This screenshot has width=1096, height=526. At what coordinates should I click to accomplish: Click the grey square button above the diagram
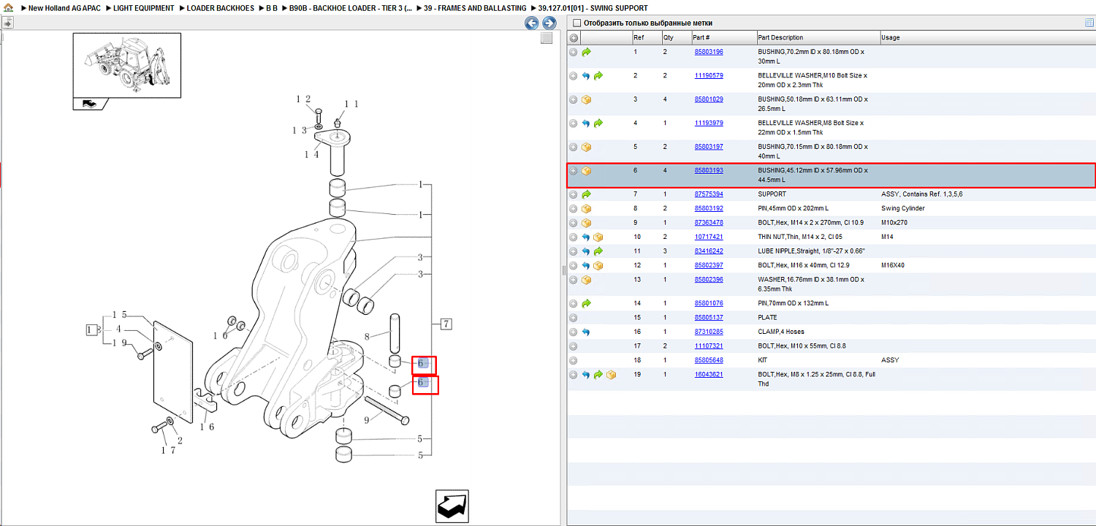[546, 39]
